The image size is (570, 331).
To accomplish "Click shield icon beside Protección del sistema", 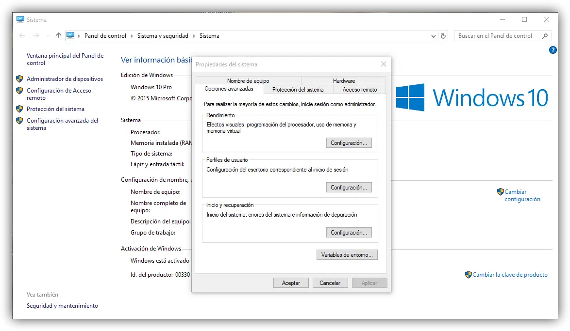I will (19, 109).
